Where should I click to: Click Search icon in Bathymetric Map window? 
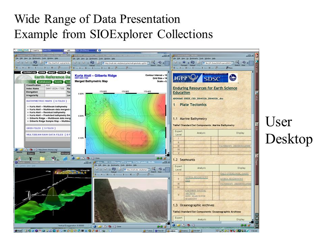153,63
